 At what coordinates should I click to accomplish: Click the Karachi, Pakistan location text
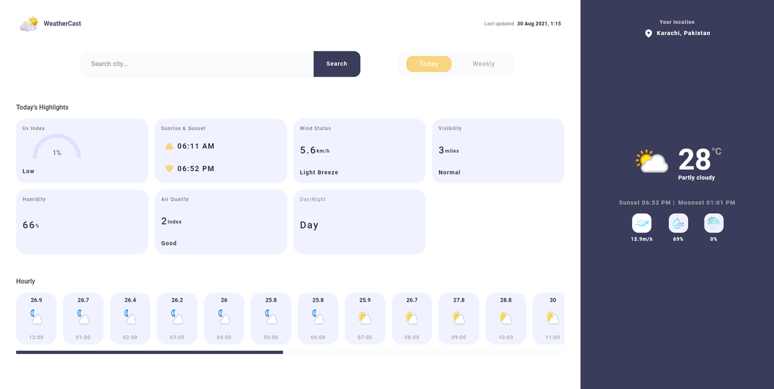[683, 33]
